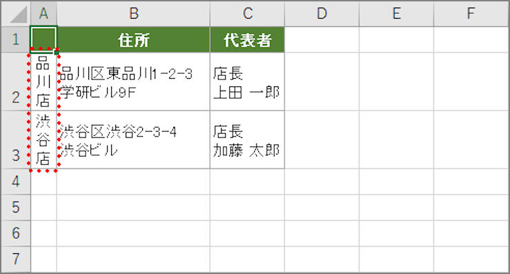
Task: Select column C header
Action: [x=247, y=14]
